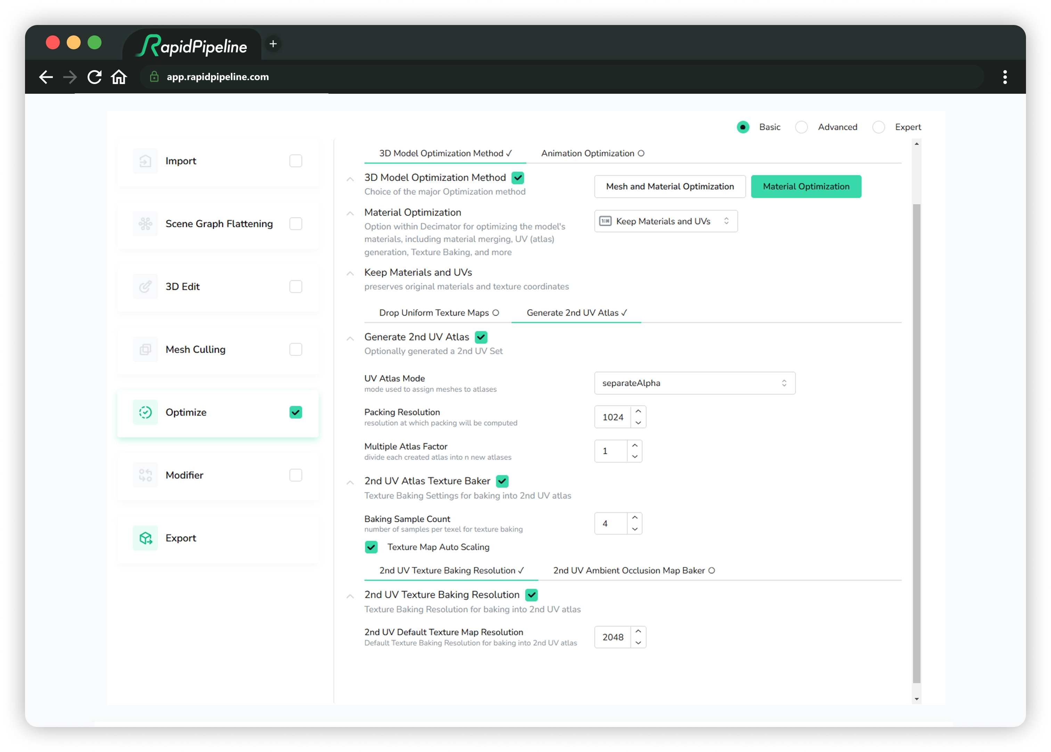Click the browser home icon
1051x752 pixels.
(x=119, y=77)
